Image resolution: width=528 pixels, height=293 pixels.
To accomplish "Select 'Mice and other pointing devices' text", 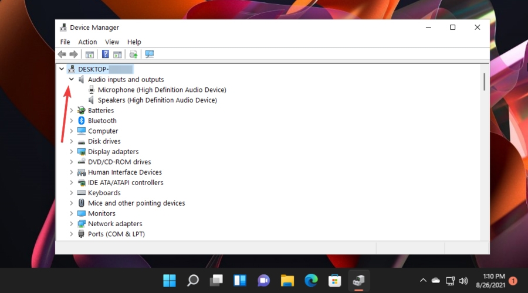I will click(136, 203).
